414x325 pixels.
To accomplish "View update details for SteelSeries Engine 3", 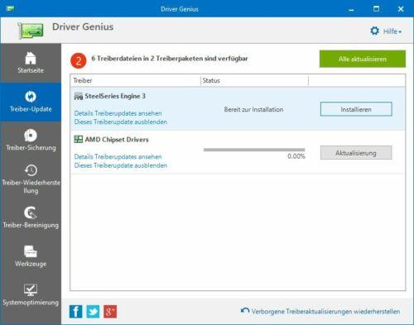I will click(118, 113).
